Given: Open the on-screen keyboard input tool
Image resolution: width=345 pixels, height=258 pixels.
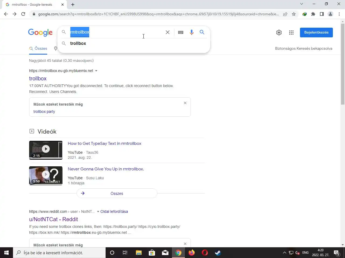Looking at the screenshot, I should (181, 32).
